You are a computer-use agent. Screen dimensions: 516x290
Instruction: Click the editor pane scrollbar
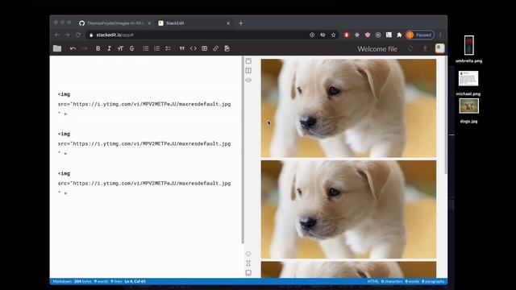click(x=243, y=150)
